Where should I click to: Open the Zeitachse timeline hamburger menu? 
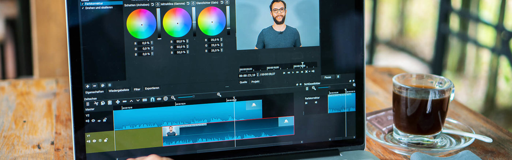point(88,104)
